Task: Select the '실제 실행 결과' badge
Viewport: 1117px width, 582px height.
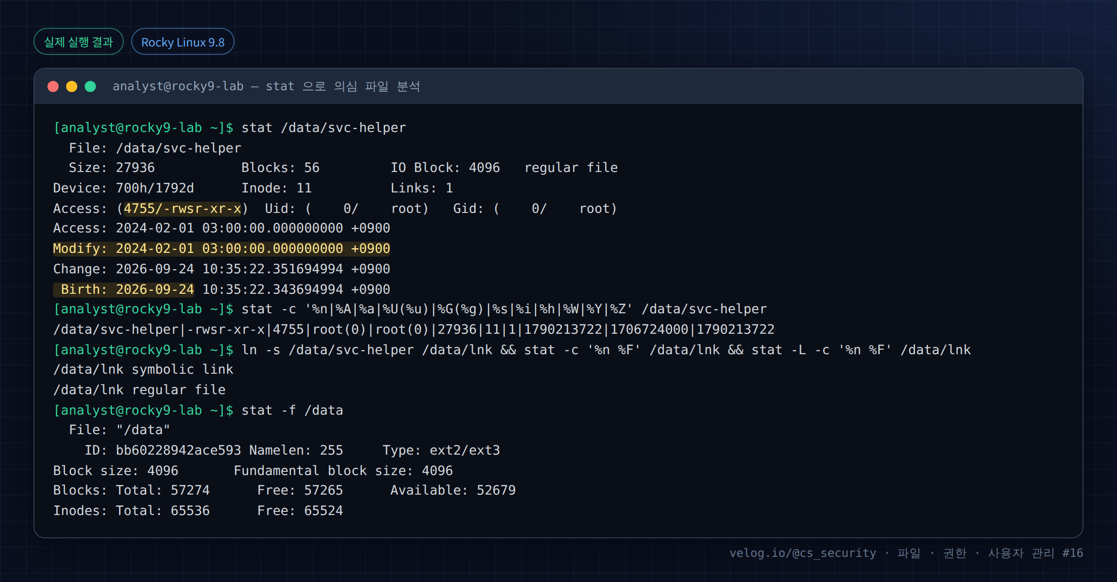Action: click(79, 42)
